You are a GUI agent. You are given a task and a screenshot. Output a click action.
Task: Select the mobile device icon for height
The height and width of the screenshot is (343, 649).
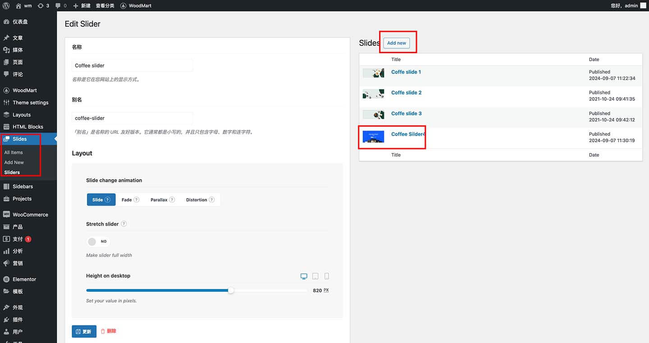click(x=327, y=276)
